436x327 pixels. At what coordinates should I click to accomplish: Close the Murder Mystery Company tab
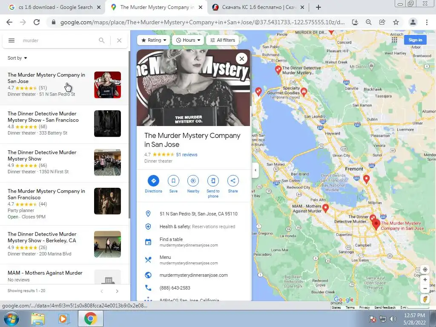coord(201,8)
